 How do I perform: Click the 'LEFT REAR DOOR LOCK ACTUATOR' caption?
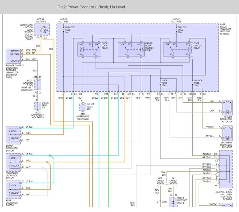pos(226,145)
